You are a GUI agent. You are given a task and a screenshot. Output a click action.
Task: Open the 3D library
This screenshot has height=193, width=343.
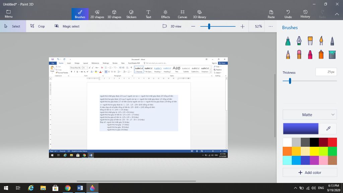coord(200,14)
